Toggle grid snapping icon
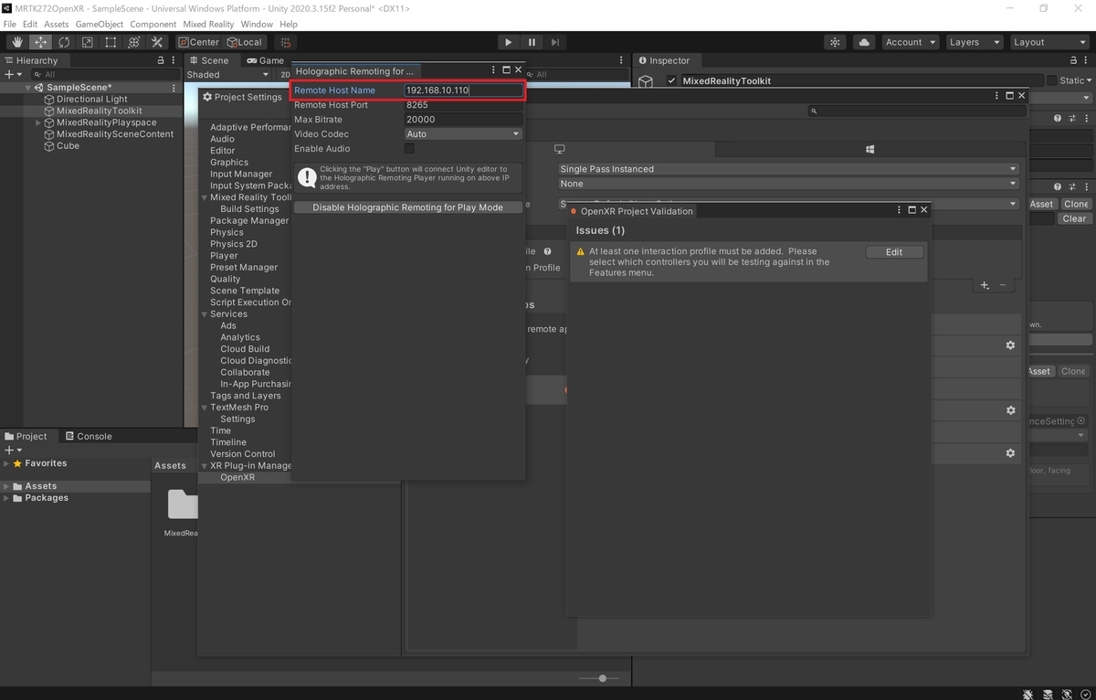1096x700 pixels. 286,42
